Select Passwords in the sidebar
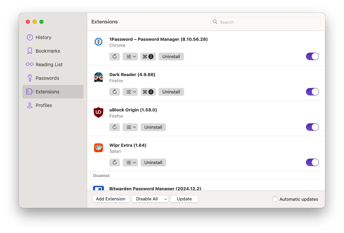 click(47, 78)
